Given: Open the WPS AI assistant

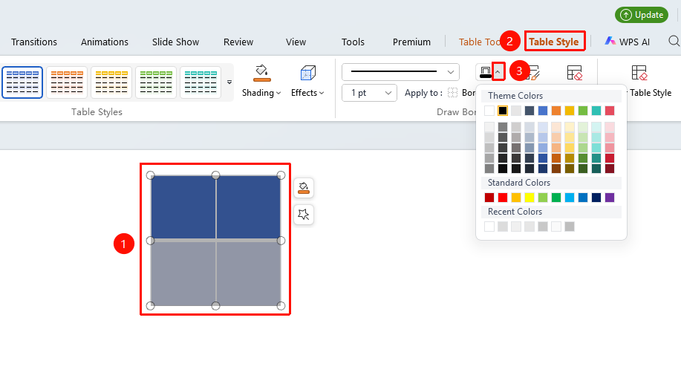Looking at the screenshot, I should coord(627,42).
